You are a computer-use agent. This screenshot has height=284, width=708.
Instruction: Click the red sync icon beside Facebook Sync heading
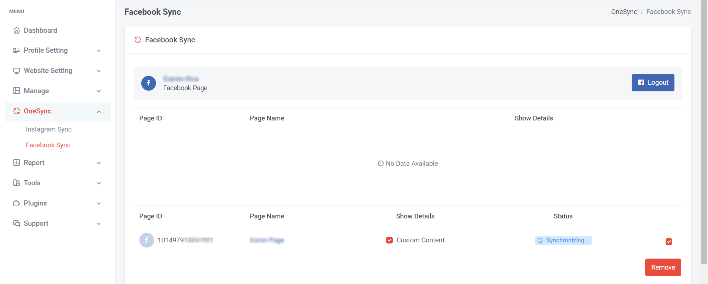pyautogui.click(x=138, y=40)
